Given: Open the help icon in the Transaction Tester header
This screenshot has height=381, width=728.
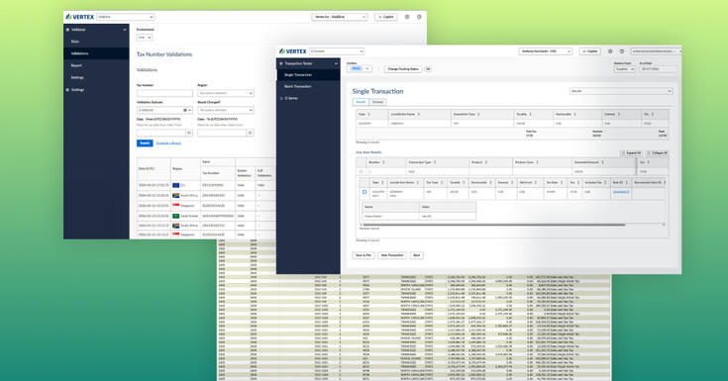Looking at the screenshot, I should point(622,51).
